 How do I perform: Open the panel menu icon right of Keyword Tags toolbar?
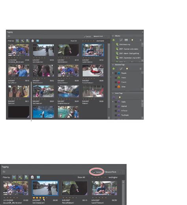[140, 69]
